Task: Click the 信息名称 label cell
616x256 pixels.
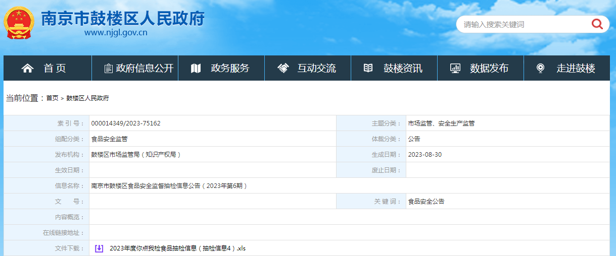Action: pos(46,186)
